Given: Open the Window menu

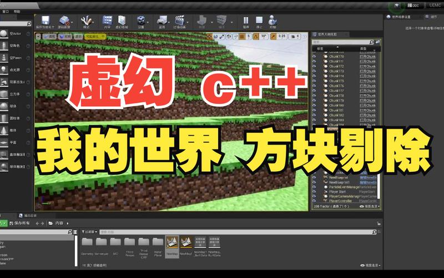Looking at the screenshot, I should click(x=6, y=11).
